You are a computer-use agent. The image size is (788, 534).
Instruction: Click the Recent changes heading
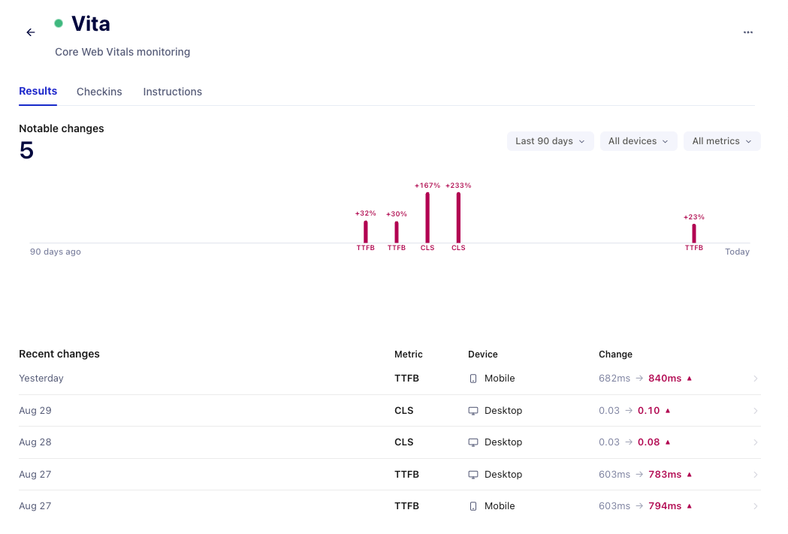(59, 354)
